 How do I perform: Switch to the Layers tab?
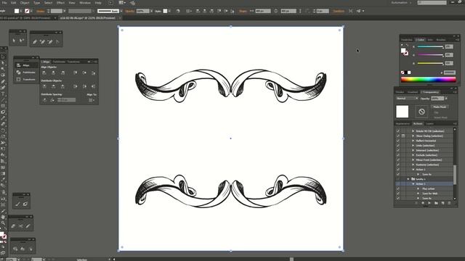[x=429, y=123]
